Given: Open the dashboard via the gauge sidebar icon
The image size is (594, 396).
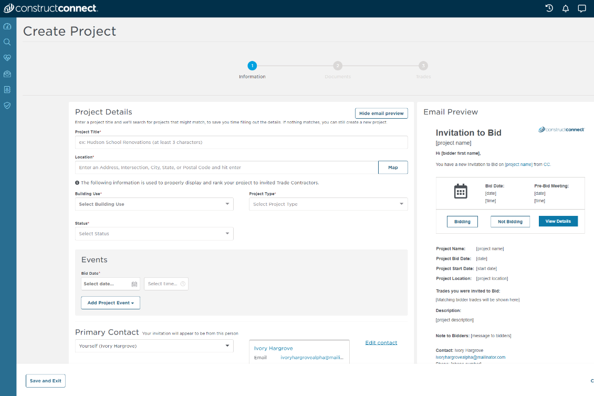Looking at the screenshot, I should (7, 26).
